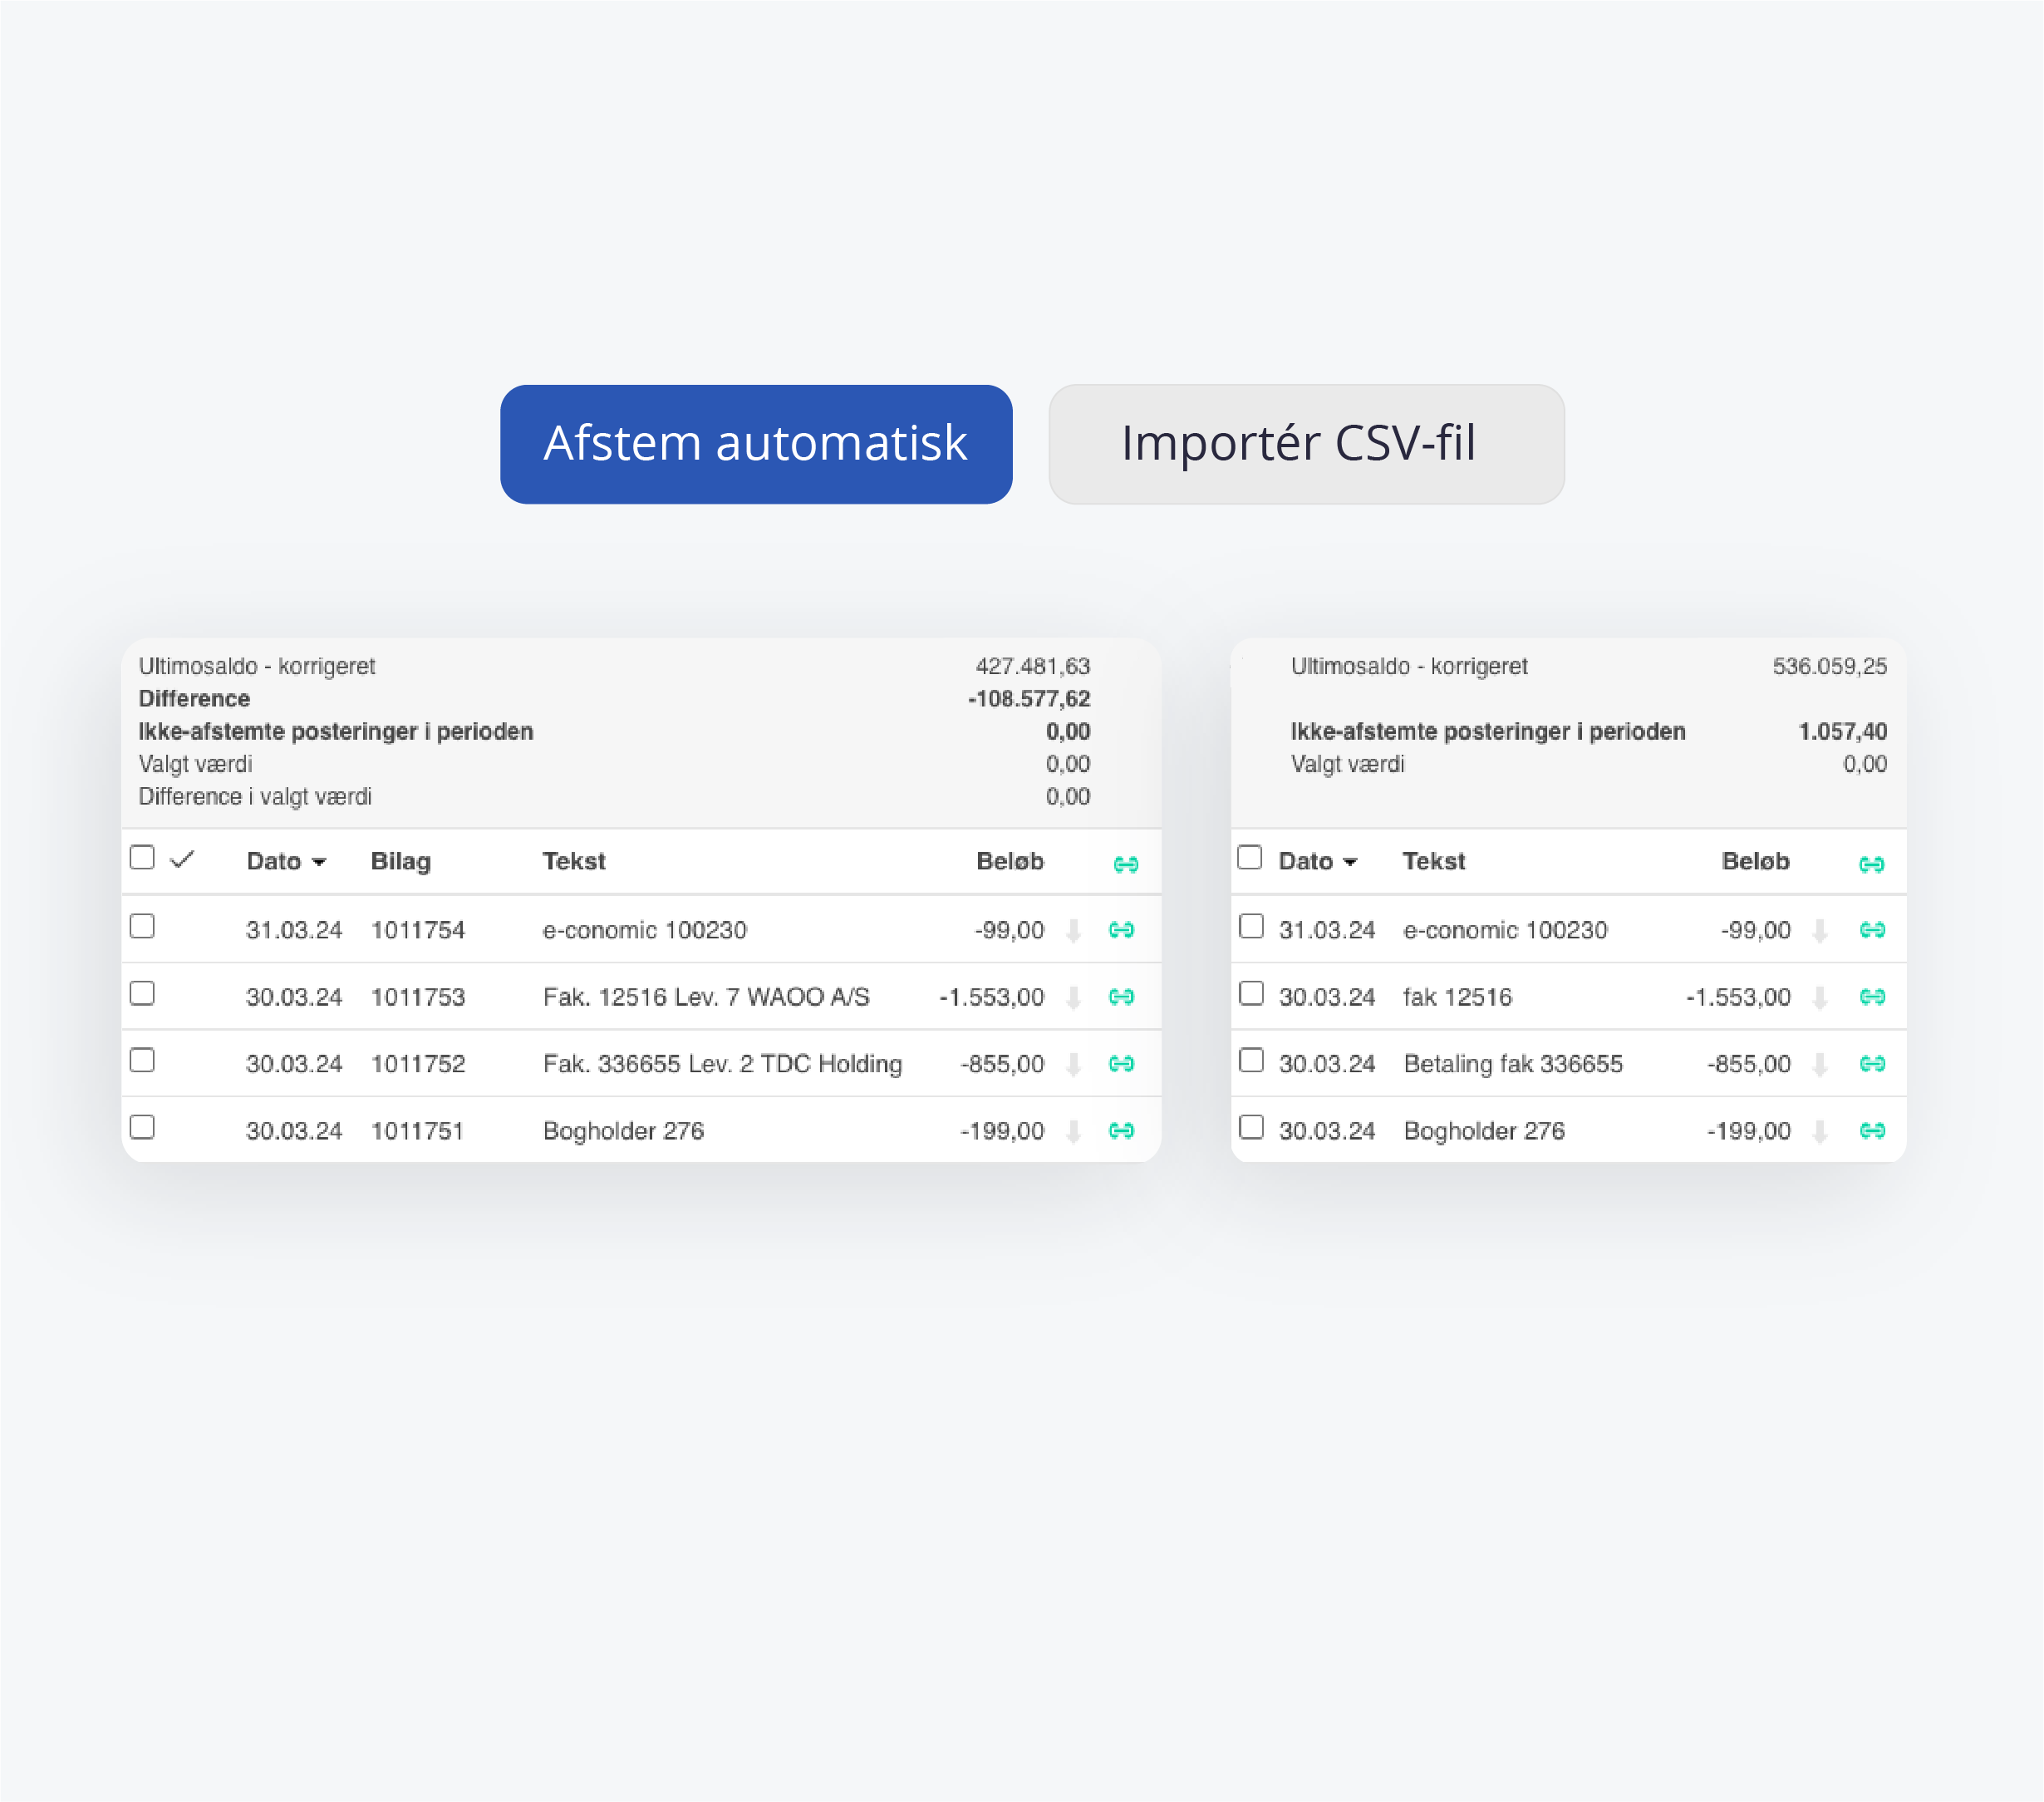Screen dimensions: 2044x1802
Task: Click link icon in right 'fak 12516' row
Action: (x=1873, y=997)
